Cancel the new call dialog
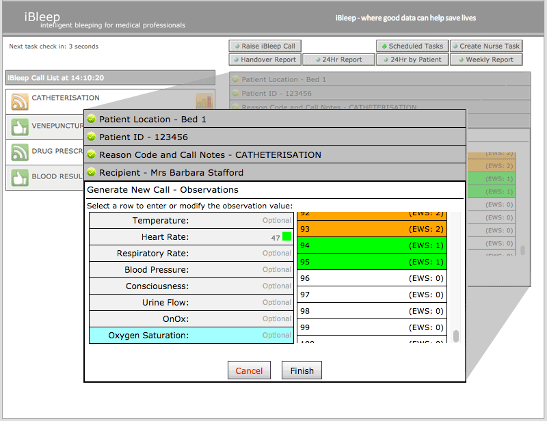547x421 pixels. 249,370
